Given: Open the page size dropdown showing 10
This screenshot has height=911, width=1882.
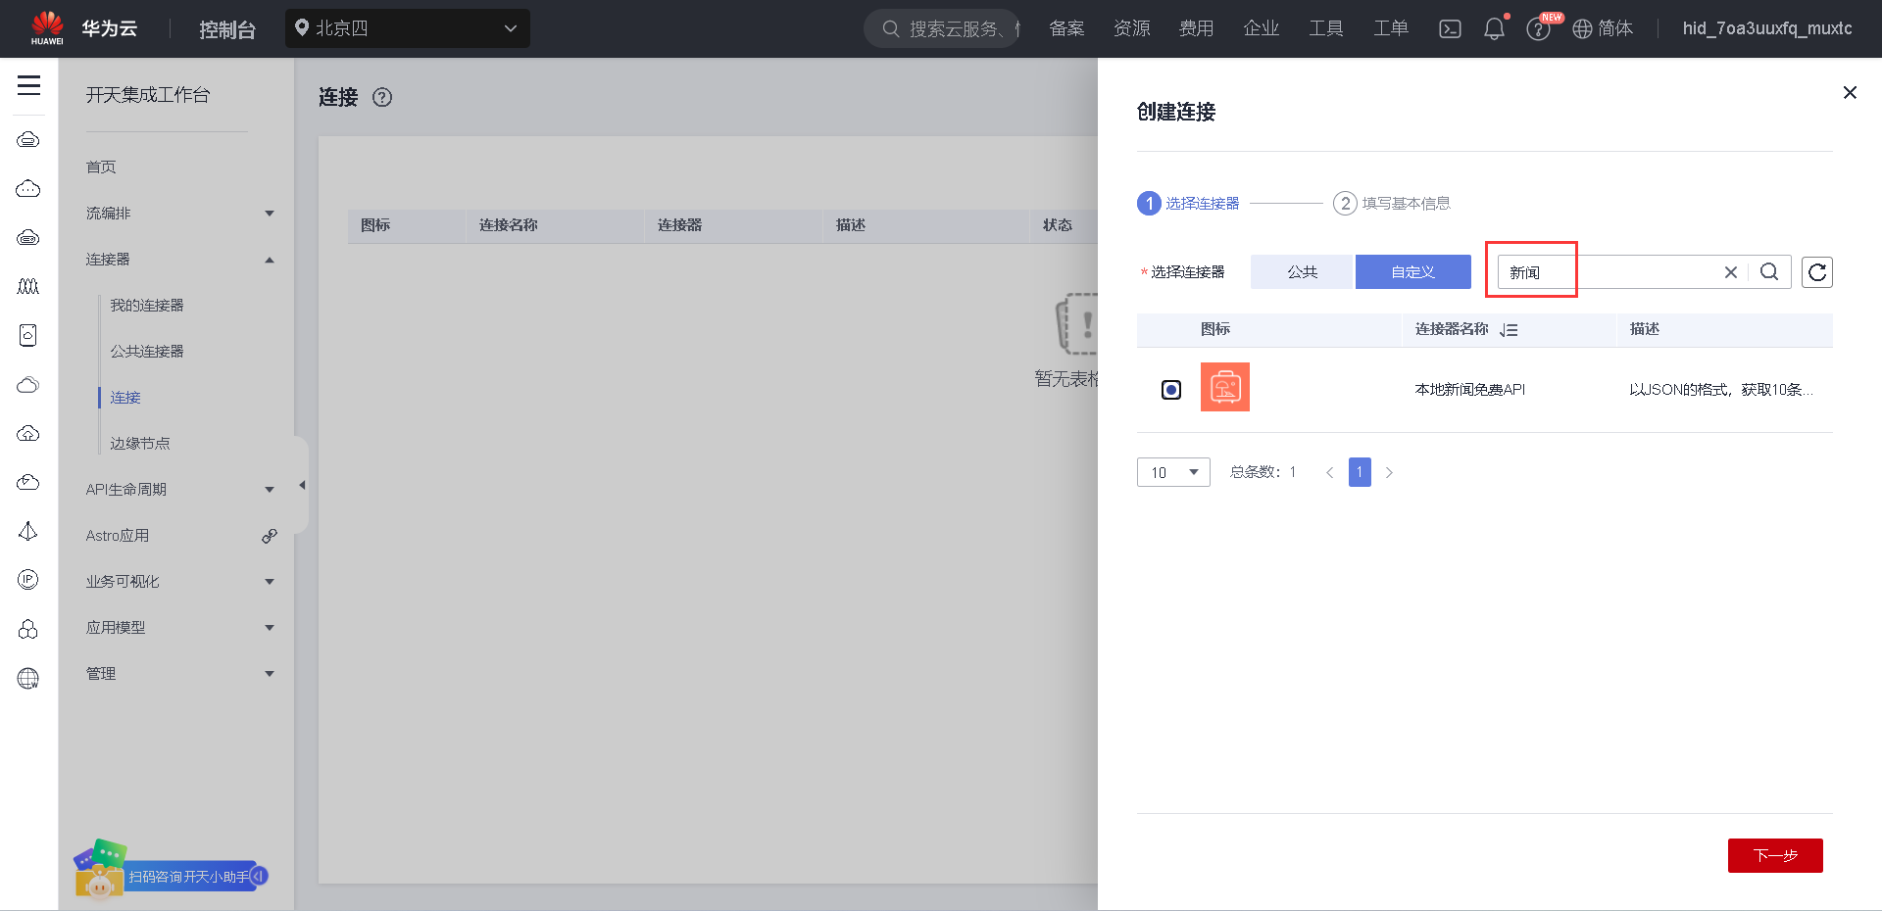Looking at the screenshot, I should 1173,472.
